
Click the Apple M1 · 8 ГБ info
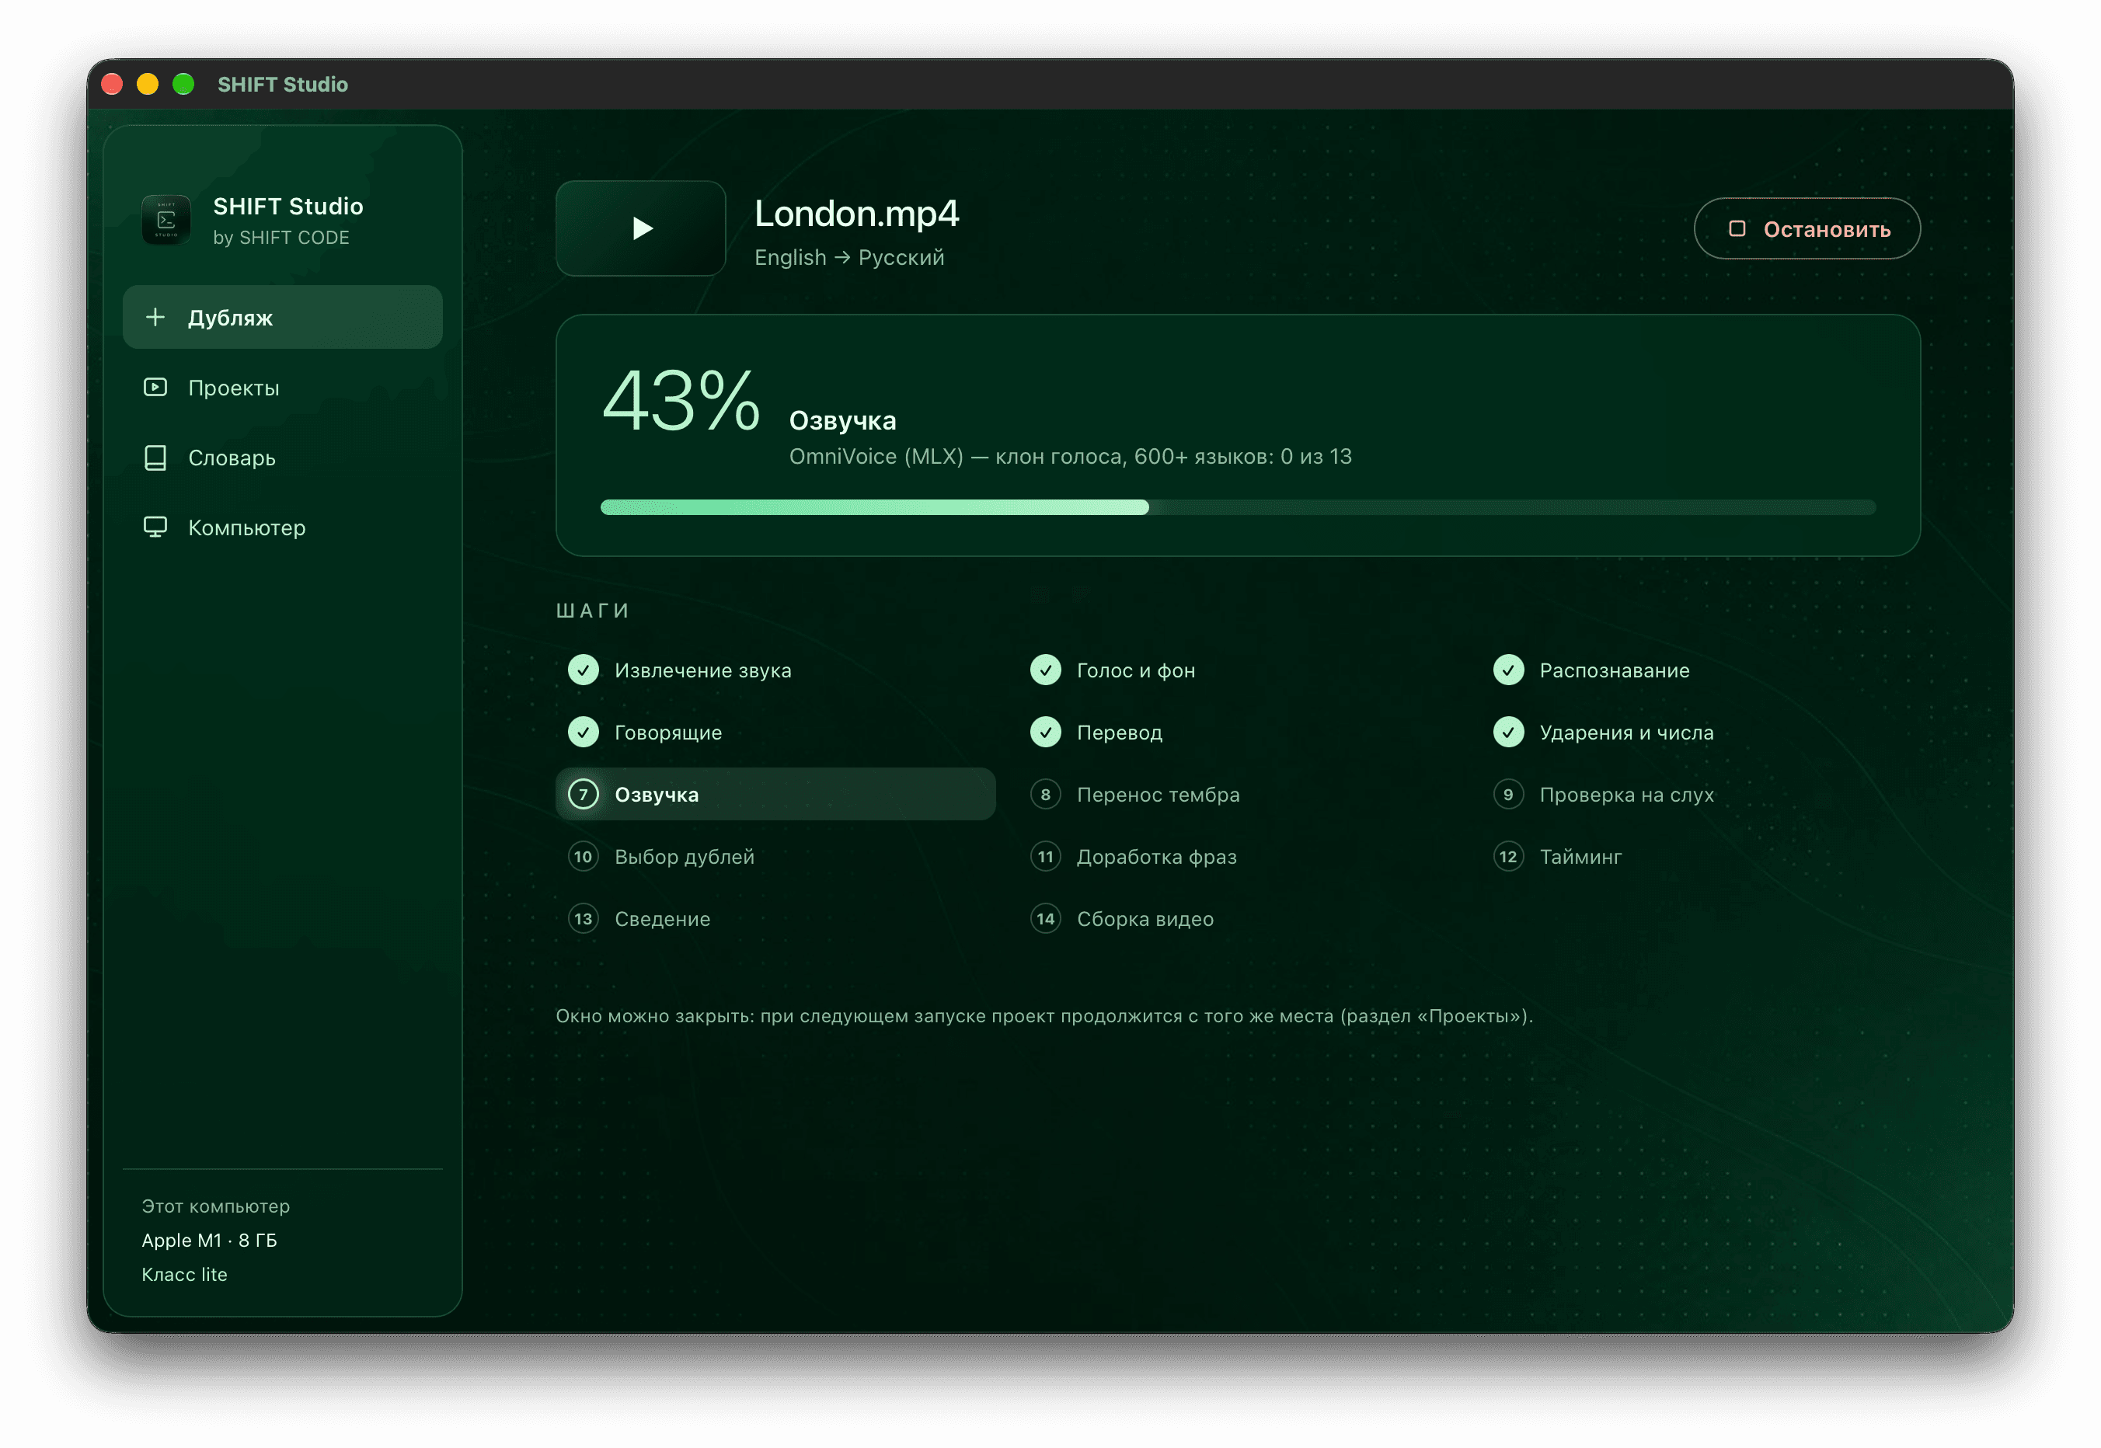point(209,1241)
